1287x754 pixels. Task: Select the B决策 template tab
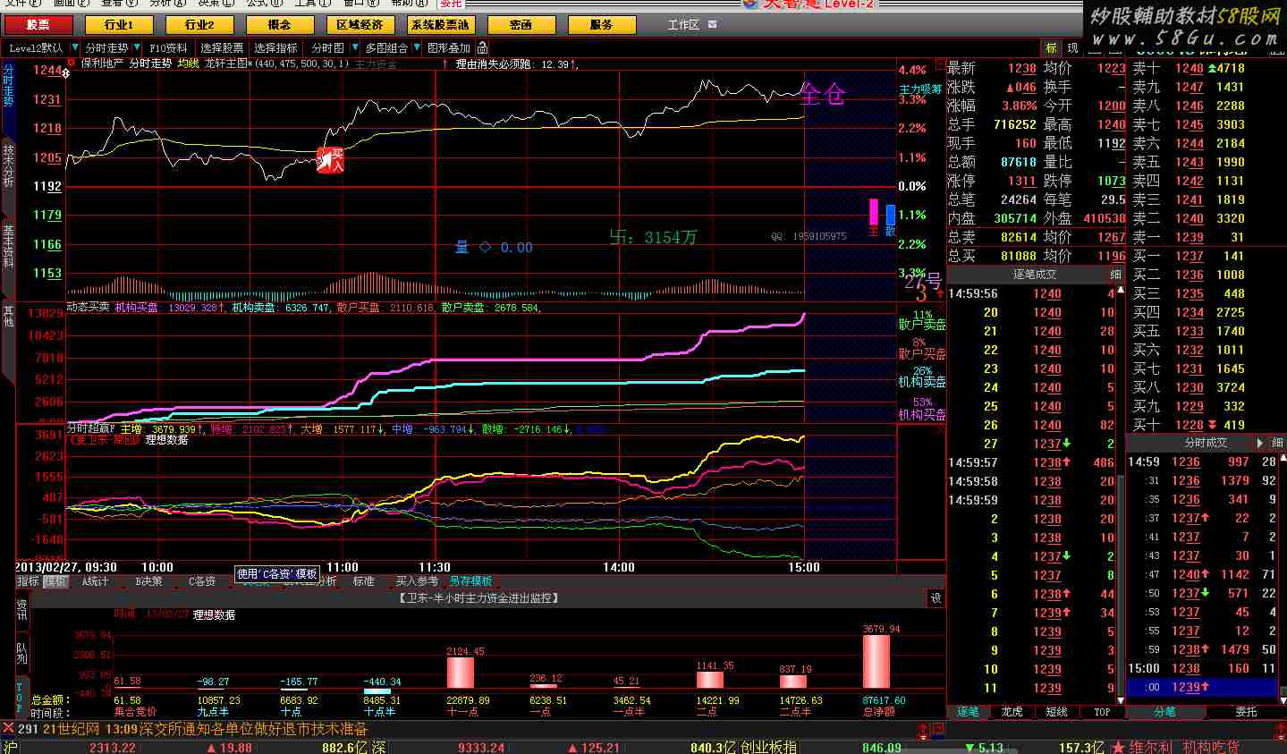tap(148, 581)
